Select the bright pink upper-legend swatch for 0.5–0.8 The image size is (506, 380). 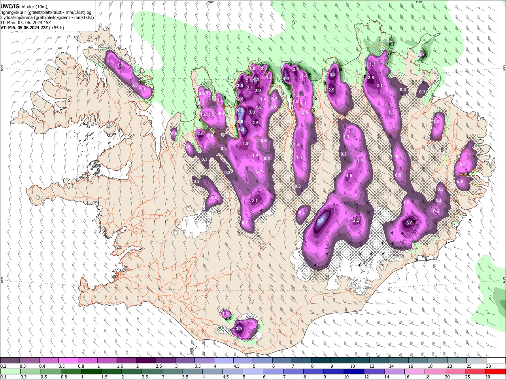[68, 361]
